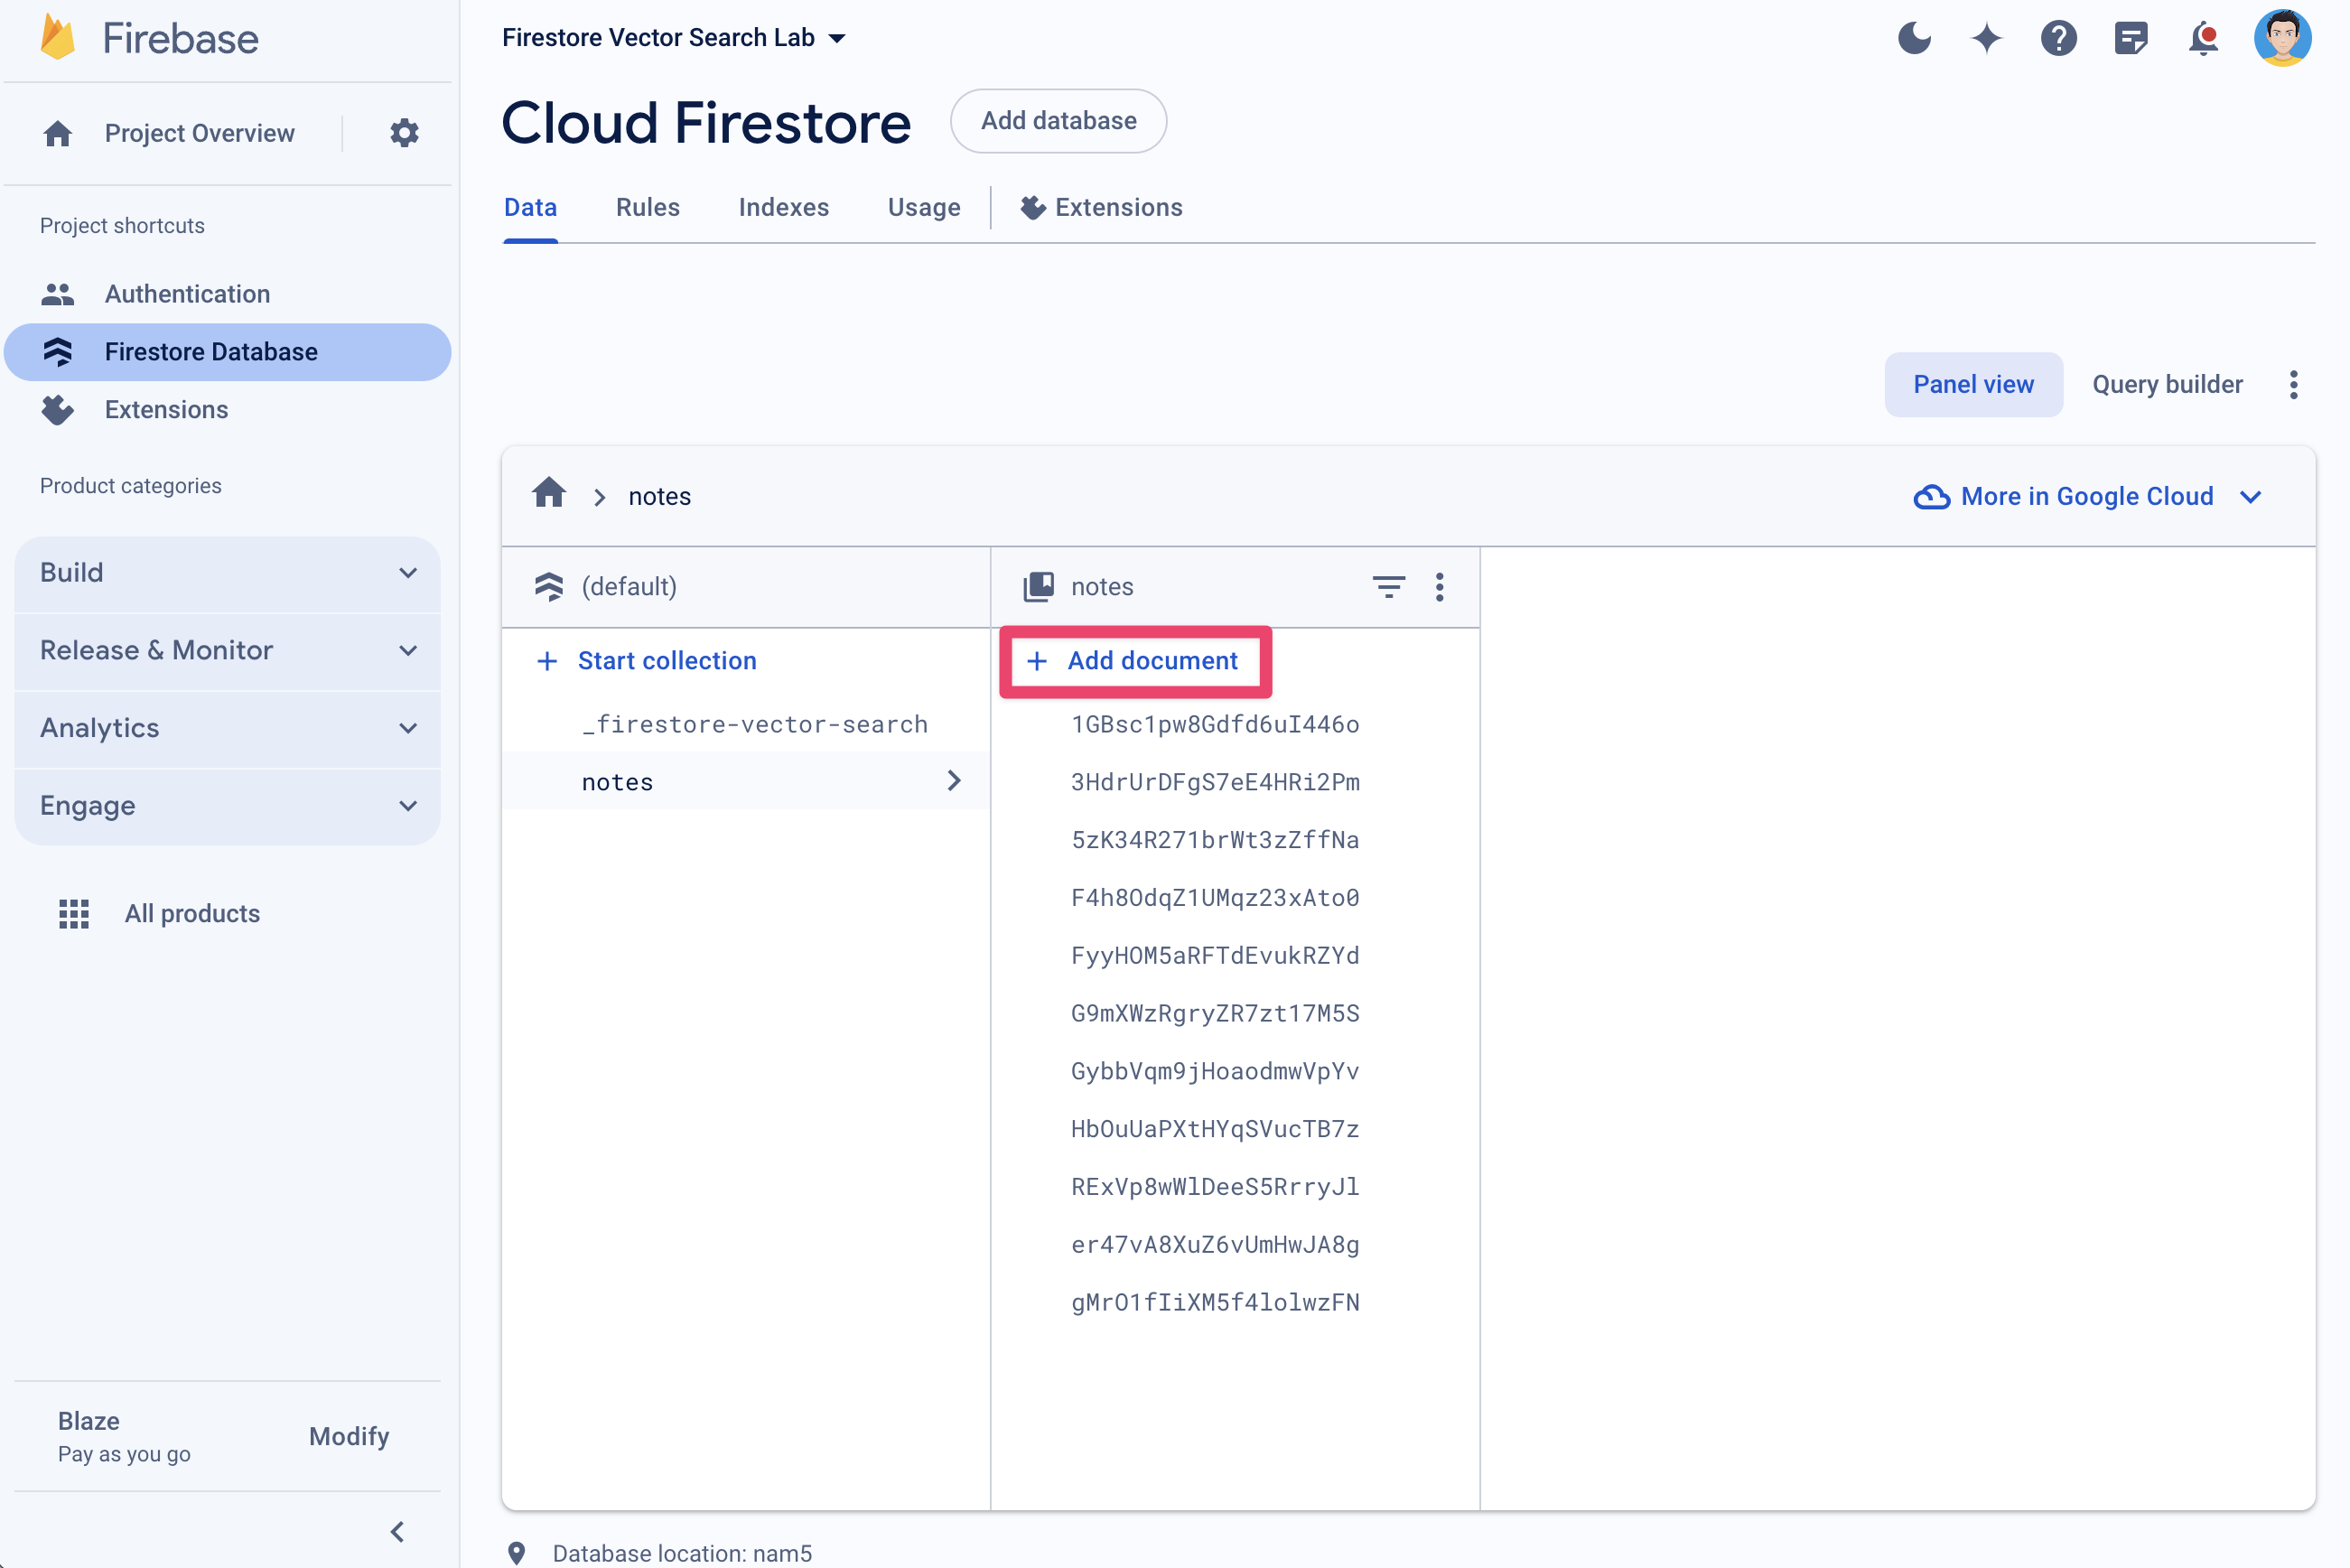Image resolution: width=2350 pixels, height=1568 pixels.
Task: Click the document gMrO1fIiXM5f4lolwzFN
Action: coord(1217,1302)
